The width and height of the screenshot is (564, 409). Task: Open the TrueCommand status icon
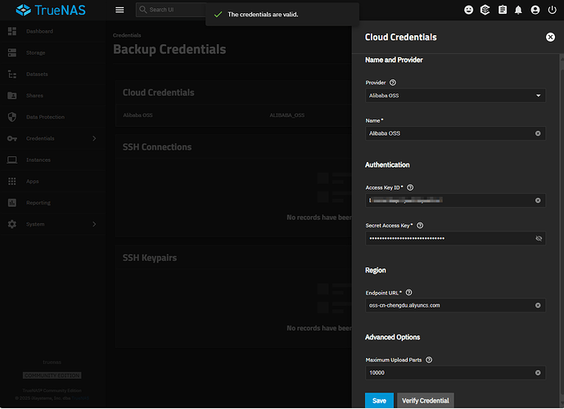[485, 10]
